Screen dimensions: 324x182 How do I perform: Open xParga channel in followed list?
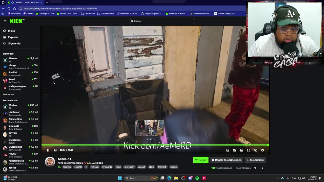(x=20, y=67)
